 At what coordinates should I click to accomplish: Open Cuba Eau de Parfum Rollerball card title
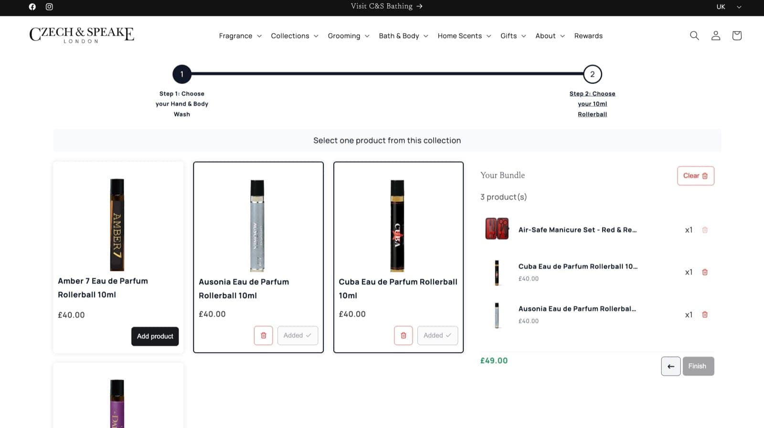398,289
